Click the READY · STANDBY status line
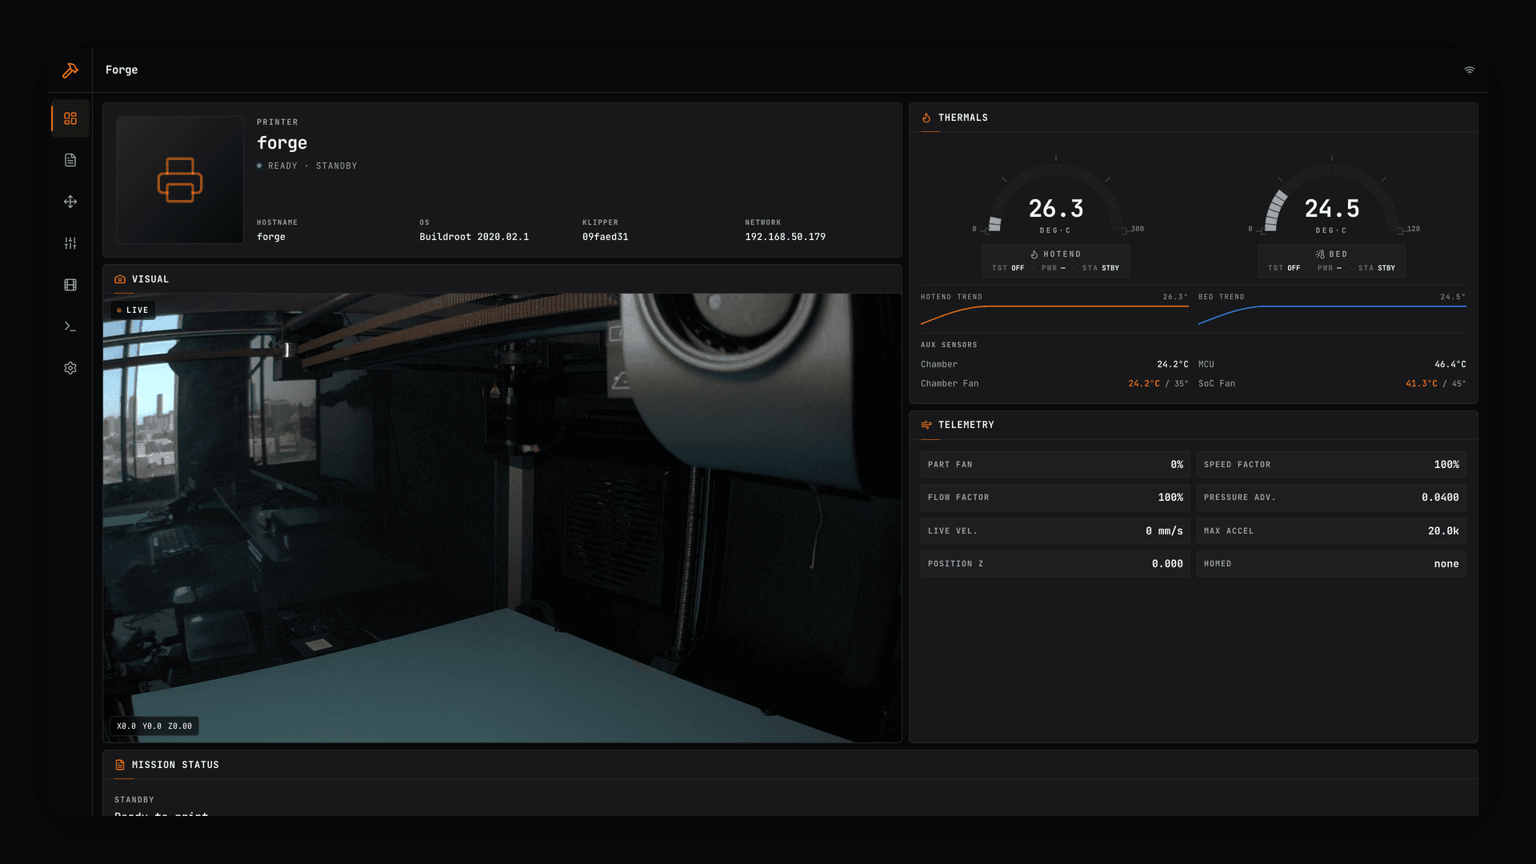This screenshot has width=1536, height=864. 307,166
